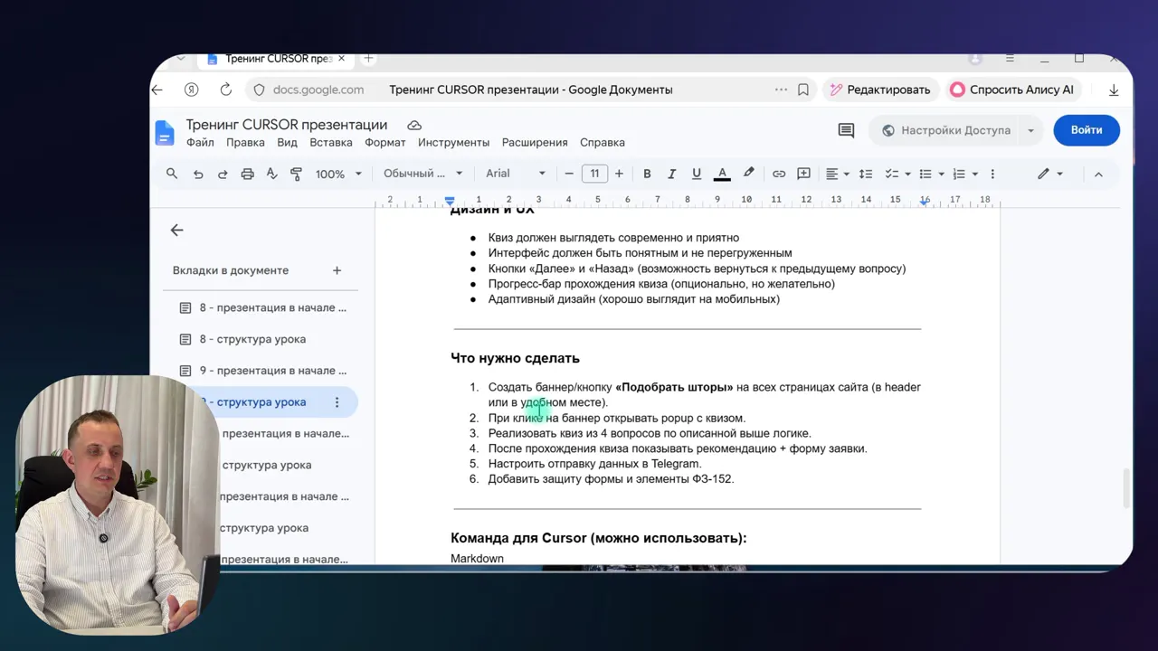Open the Arial font dropdown

[516, 174]
